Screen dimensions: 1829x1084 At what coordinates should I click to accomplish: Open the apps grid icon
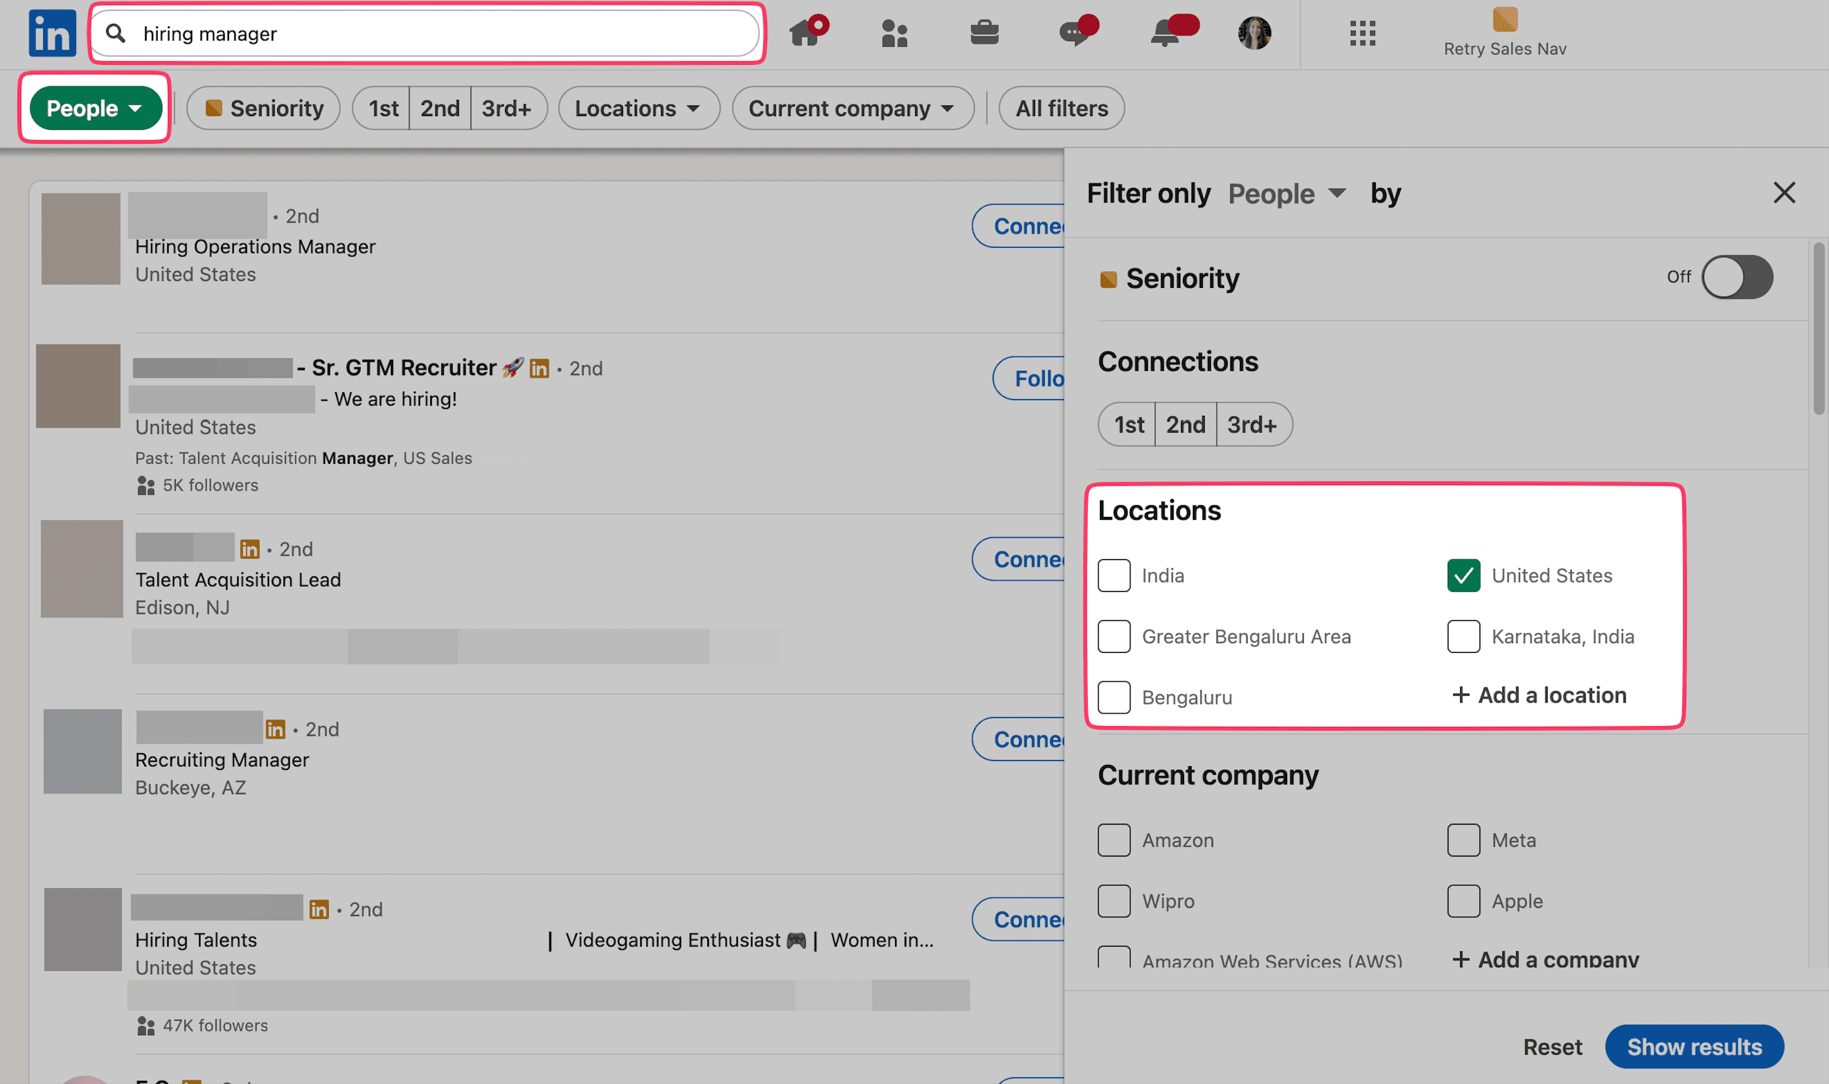[x=1361, y=34]
